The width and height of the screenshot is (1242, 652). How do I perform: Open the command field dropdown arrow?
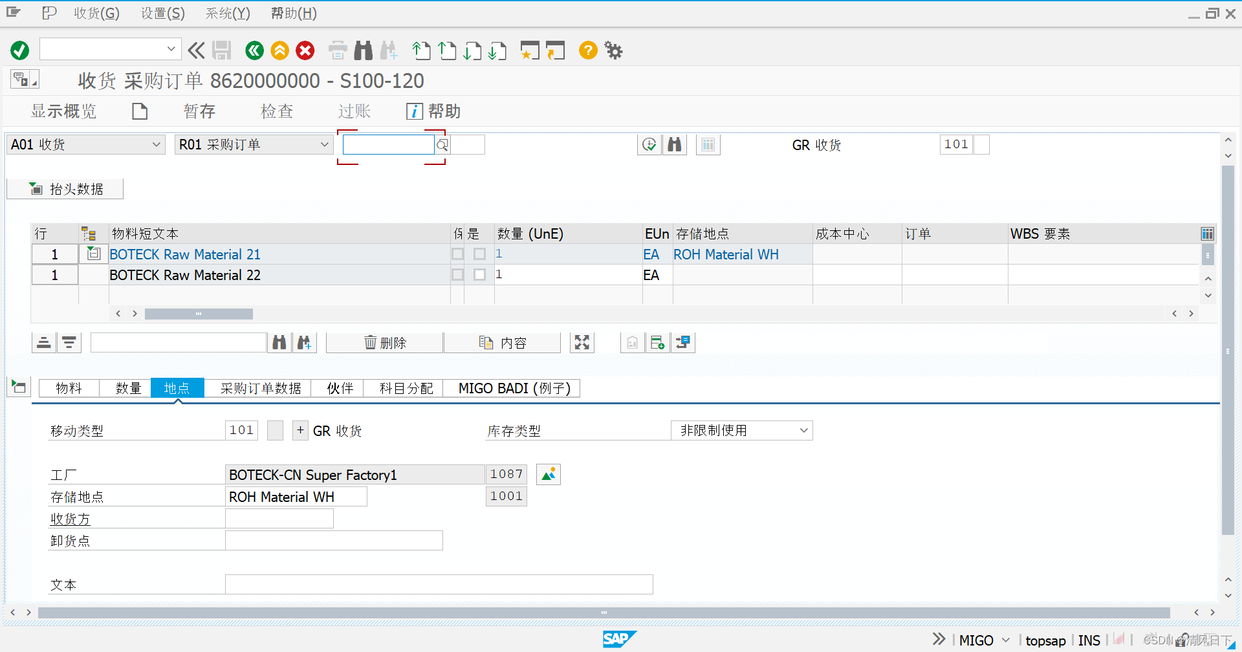coord(171,49)
